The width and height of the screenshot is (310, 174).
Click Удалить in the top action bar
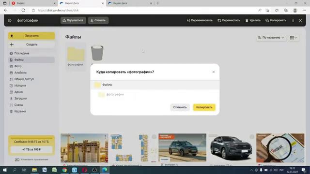tap(253, 20)
